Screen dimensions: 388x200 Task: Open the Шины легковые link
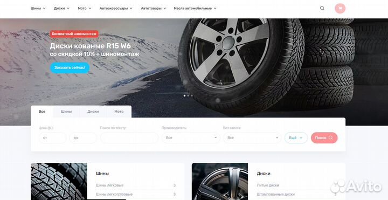[x=109, y=185]
